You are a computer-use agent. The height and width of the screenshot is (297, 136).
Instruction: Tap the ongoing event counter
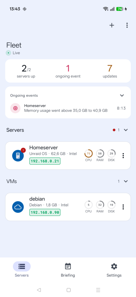68,71
